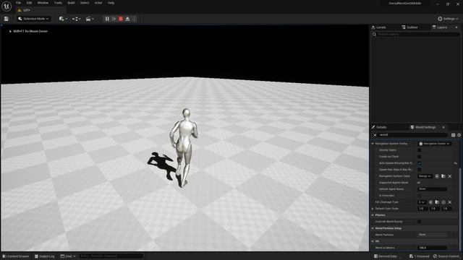Open the Settings dropdown in the toolbar
This screenshot has width=463, height=260.
coord(448,19)
